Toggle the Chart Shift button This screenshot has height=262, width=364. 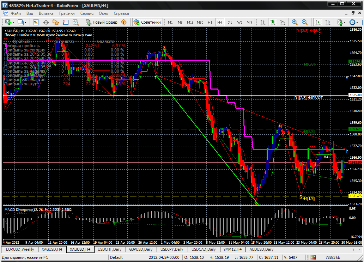point(327,22)
